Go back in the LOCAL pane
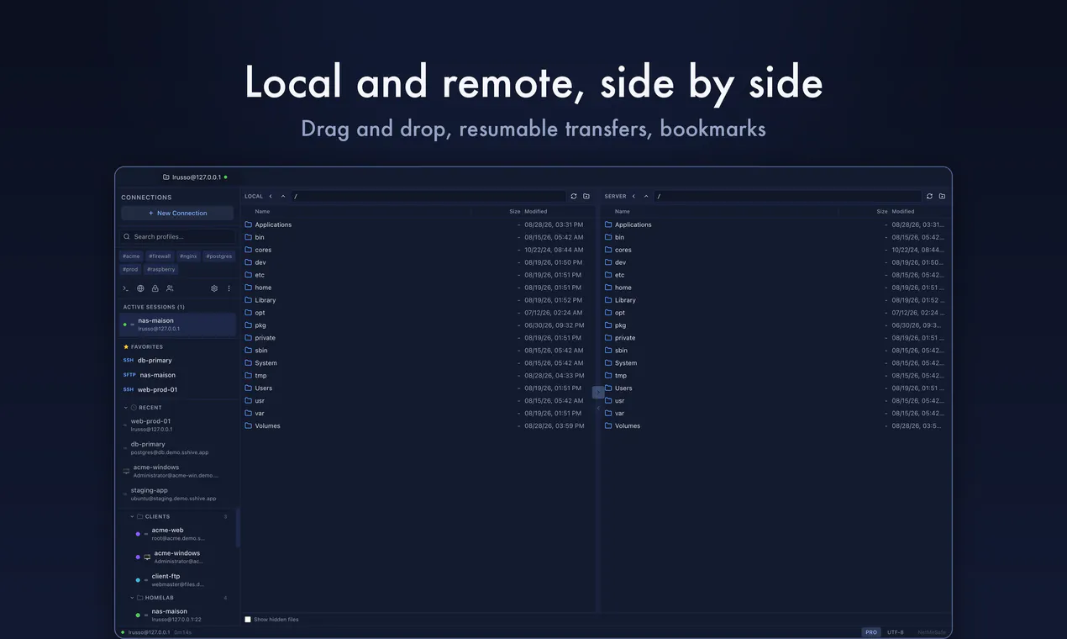1067x639 pixels. tap(271, 196)
